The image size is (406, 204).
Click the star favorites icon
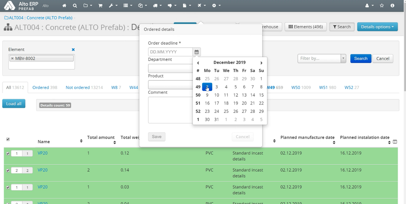click(x=382, y=6)
